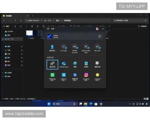This screenshot has width=150, height=120.
Task: Open with Snipping Tool (截图工具)
Action: click(97, 64)
